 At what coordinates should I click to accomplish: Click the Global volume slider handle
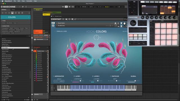coord(135,81)
